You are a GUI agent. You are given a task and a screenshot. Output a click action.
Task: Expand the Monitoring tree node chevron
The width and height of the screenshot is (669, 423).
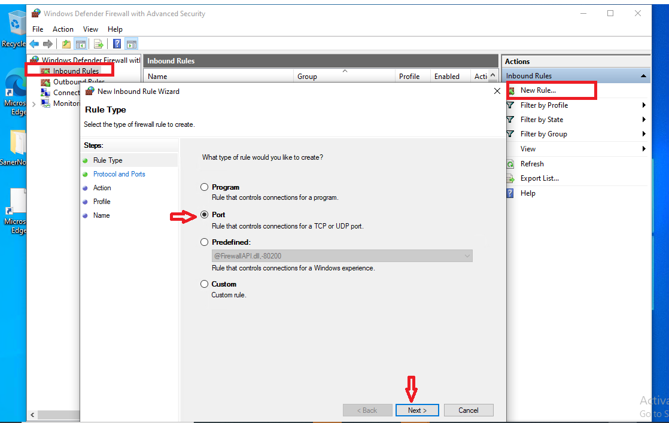pyautogui.click(x=34, y=104)
